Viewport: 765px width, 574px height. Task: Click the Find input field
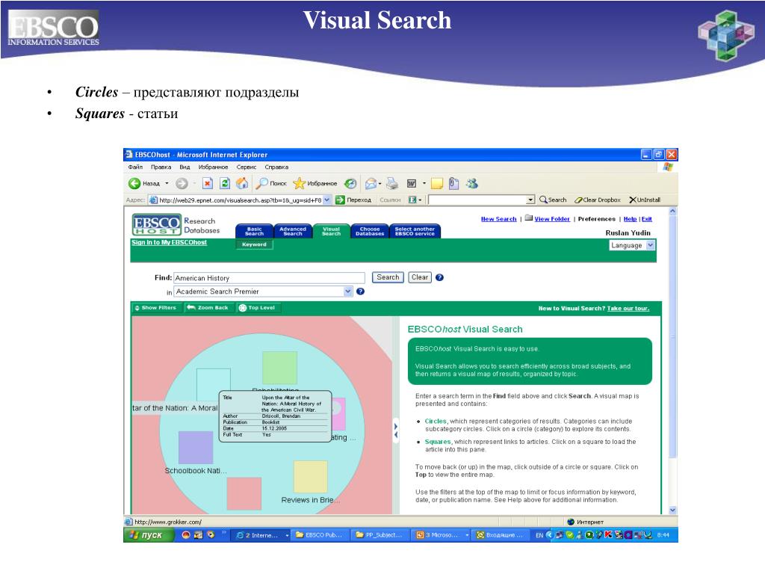click(x=269, y=278)
